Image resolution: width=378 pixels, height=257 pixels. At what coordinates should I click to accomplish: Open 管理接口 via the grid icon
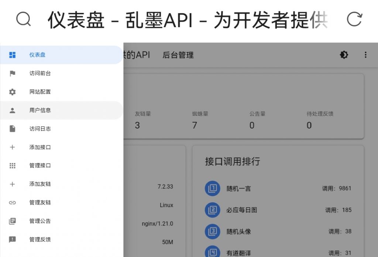(12, 165)
